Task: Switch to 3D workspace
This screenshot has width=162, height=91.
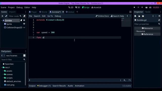Action: 78,7
